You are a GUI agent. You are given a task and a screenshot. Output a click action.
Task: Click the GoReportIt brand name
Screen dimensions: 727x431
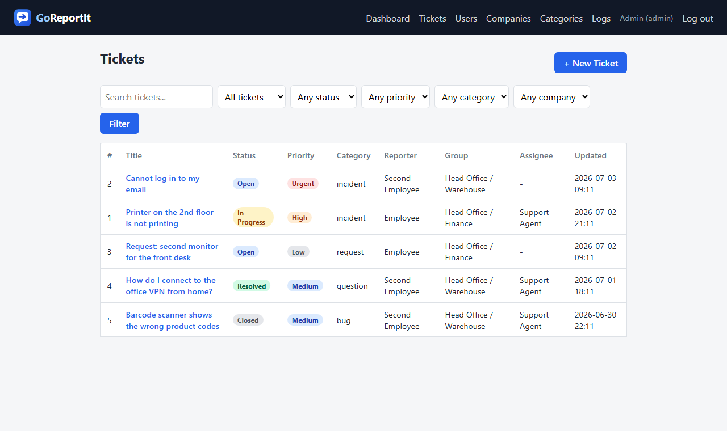(x=63, y=18)
